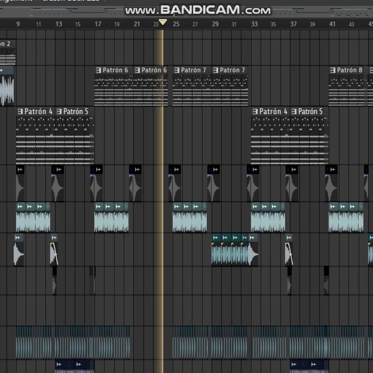
Task: Jump to bar 29 on the timeline ruler
Action: [x=215, y=24]
